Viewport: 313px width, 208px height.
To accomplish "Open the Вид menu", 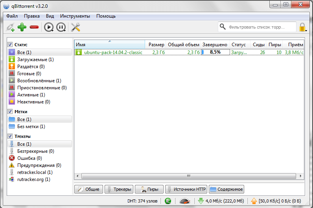I will pyautogui.click(x=50, y=16).
